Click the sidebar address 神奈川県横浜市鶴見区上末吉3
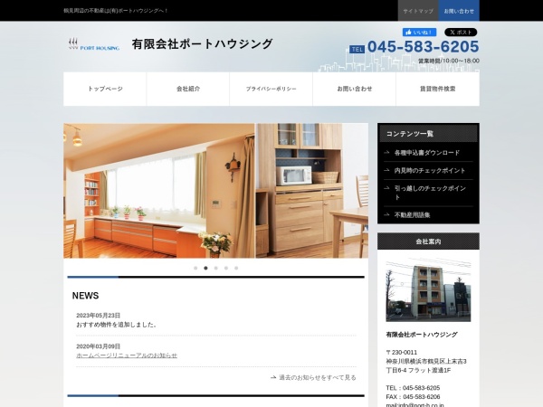 click(426, 361)
